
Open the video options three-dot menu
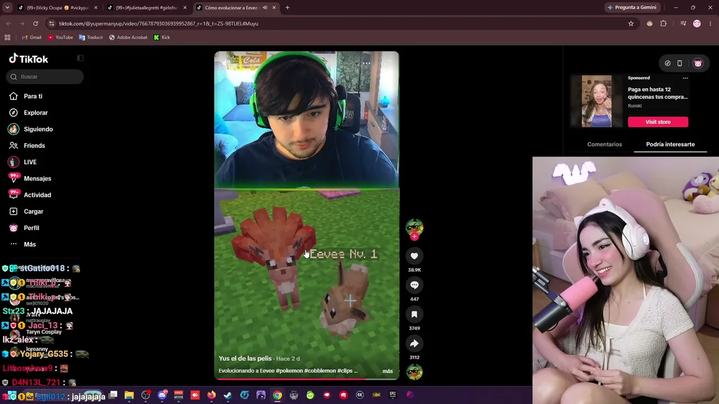click(x=366, y=63)
